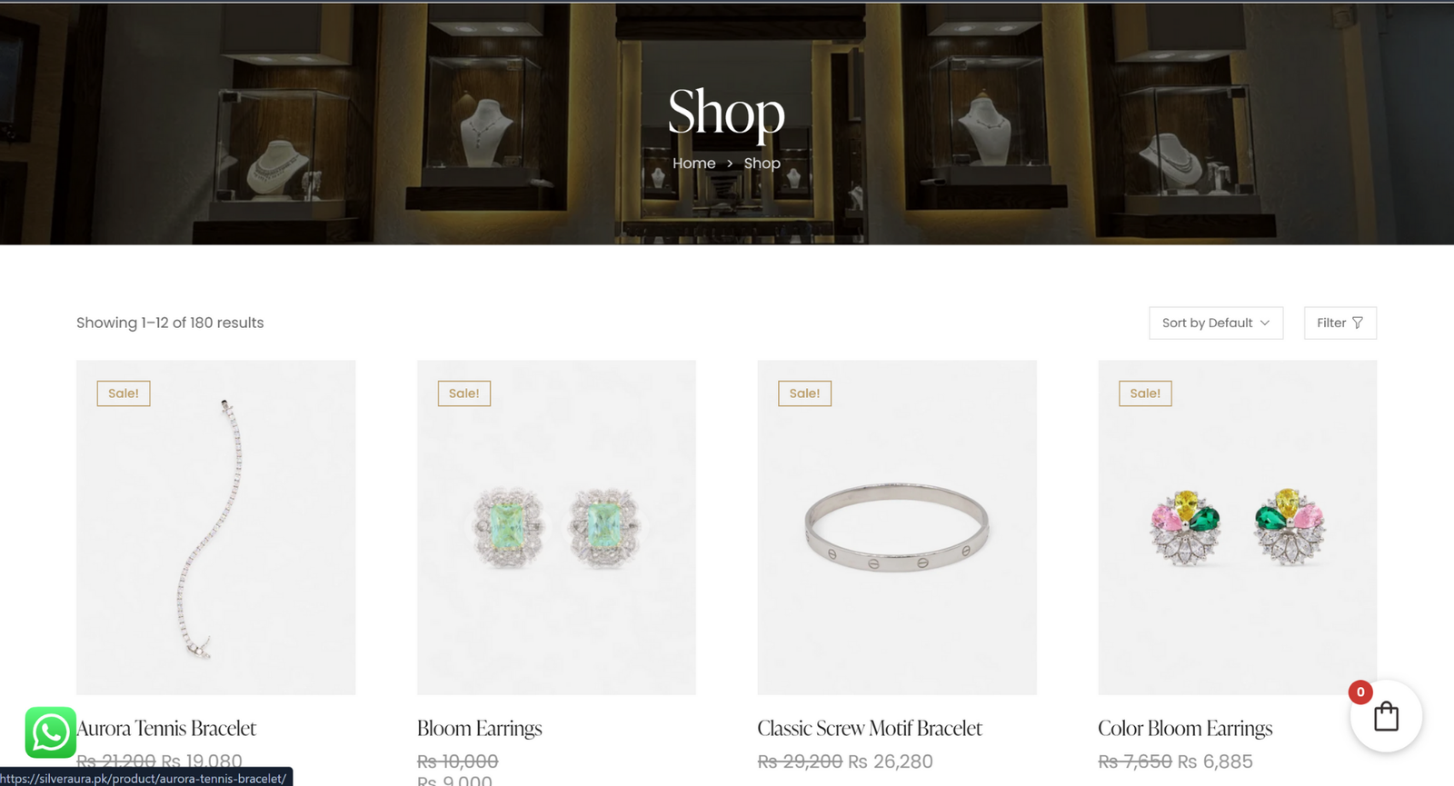Image resolution: width=1454 pixels, height=786 pixels.
Task: Click Sale! badge on Aurora Tennis Bracelet
Action: point(124,393)
